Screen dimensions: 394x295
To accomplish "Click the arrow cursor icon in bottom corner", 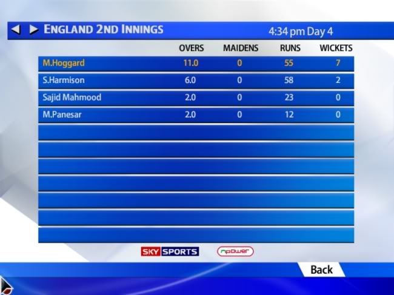I will click(6, 286).
